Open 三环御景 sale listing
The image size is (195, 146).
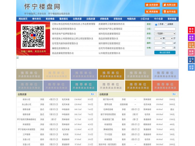pos(27,134)
